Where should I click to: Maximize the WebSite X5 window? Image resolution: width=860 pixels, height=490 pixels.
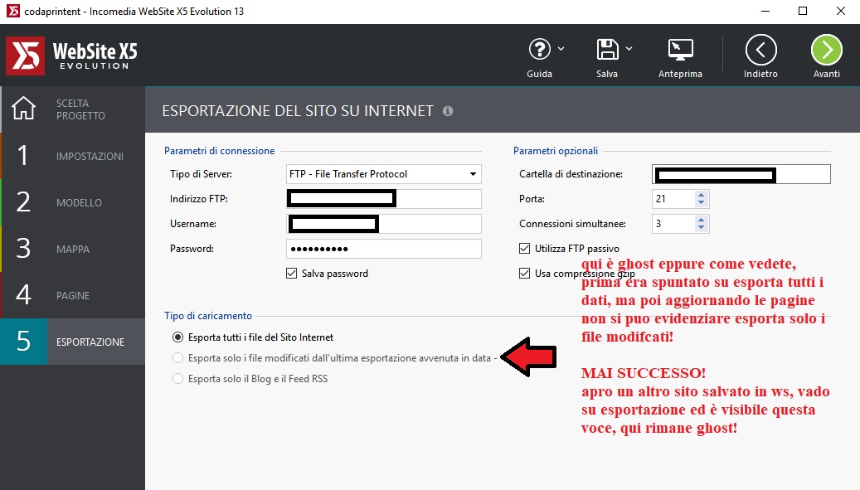[803, 11]
